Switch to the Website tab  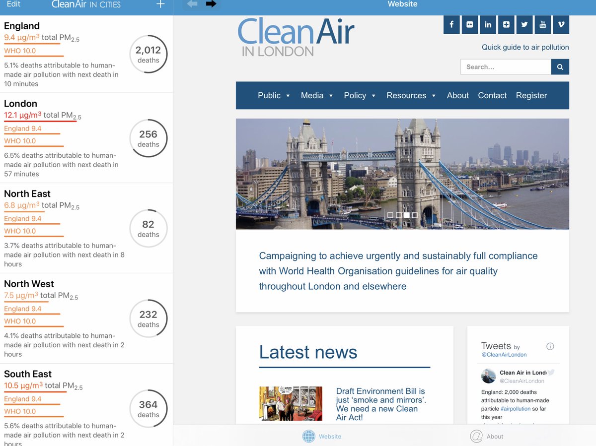(322, 436)
